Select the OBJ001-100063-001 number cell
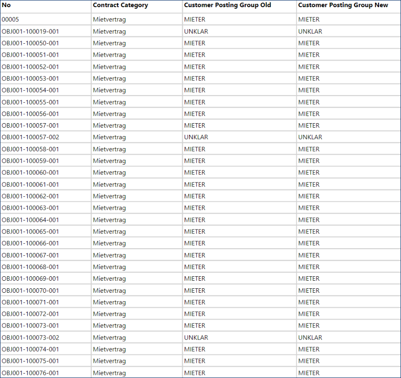Viewport: 401px width, 378px height. pyautogui.click(x=30, y=208)
